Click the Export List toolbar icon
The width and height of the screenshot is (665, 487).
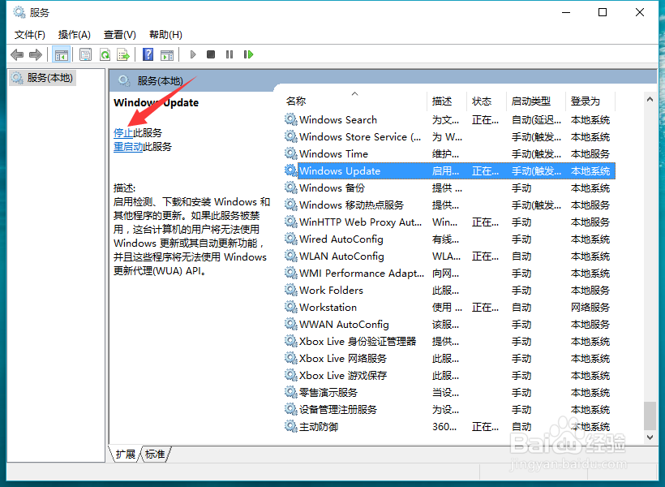[124, 54]
